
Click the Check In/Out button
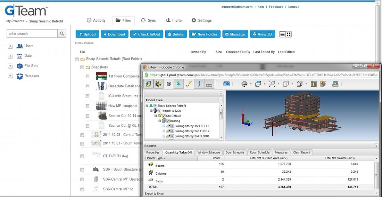pyautogui.click(x=147, y=34)
